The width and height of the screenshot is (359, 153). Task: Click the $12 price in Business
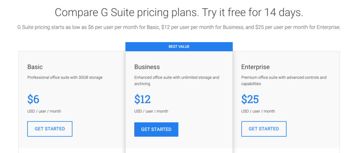[x=142, y=99]
